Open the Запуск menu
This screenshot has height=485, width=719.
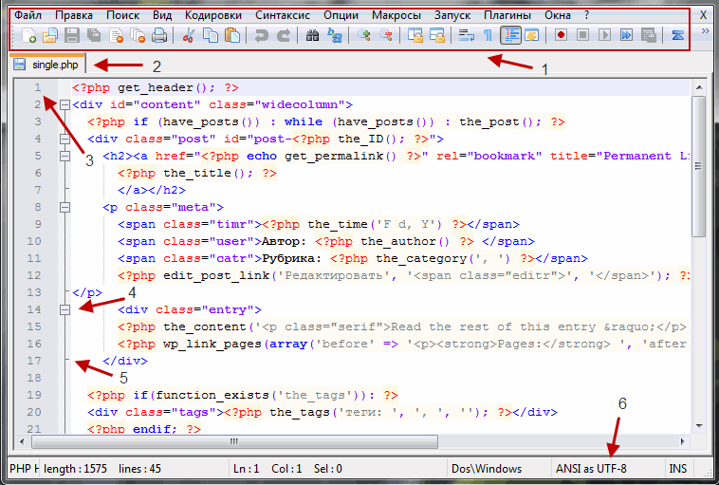452,15
